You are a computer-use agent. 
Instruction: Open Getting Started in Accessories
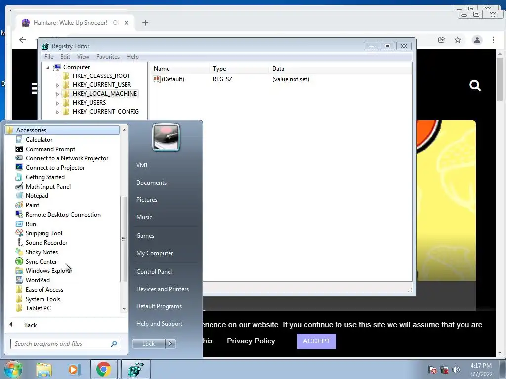coord(45,177)
